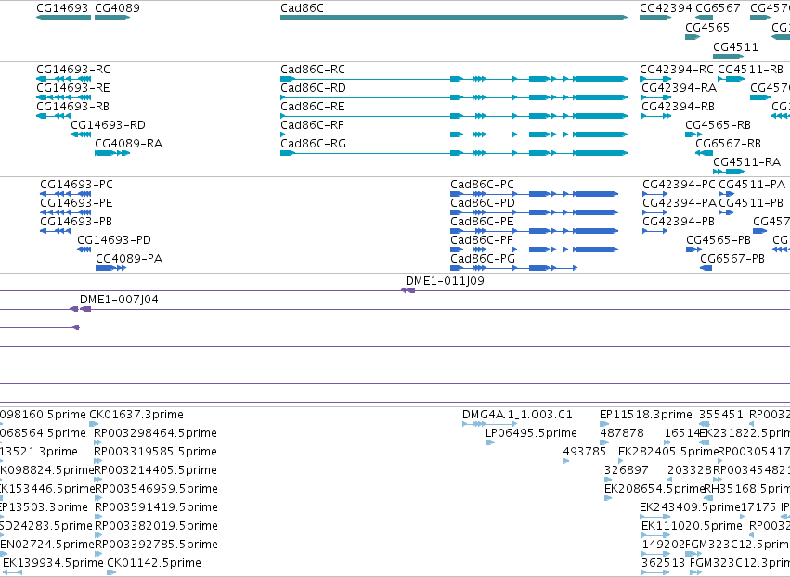790x577 pixels.
Task: Select transcript CG4511-RB
Action: tap(732, 79)
